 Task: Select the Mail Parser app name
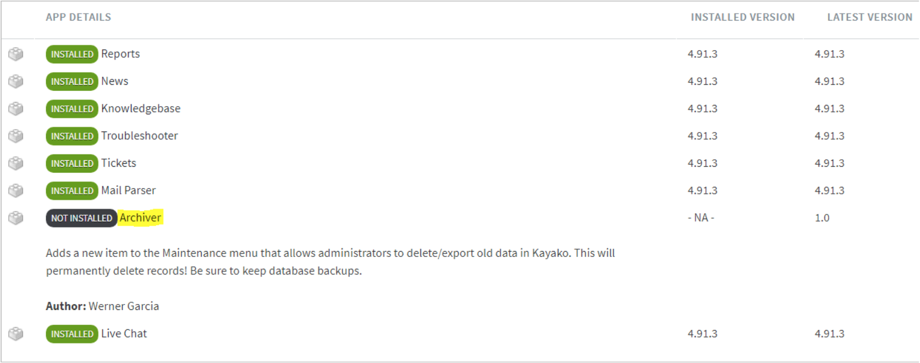coord(129,190)
